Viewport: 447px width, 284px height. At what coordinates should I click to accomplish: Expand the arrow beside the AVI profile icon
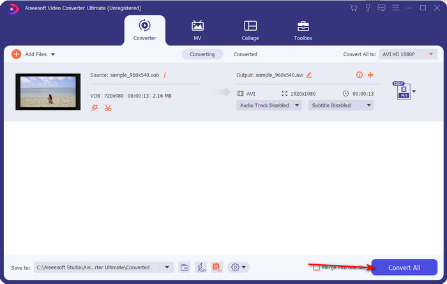(414, 91)
